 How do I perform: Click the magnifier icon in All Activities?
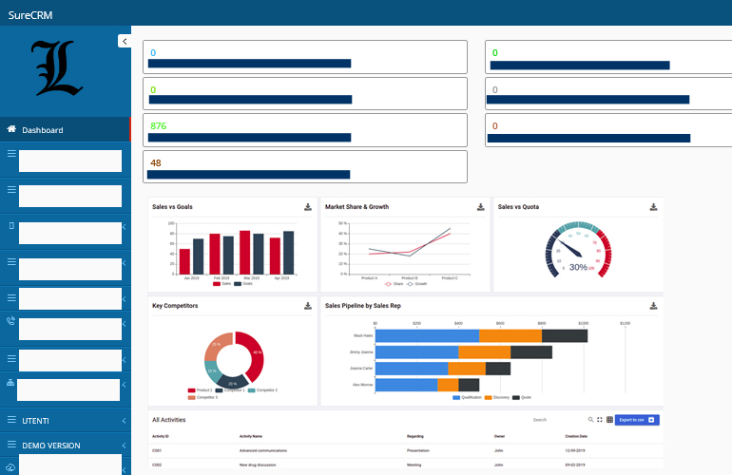tap(590, 419)
